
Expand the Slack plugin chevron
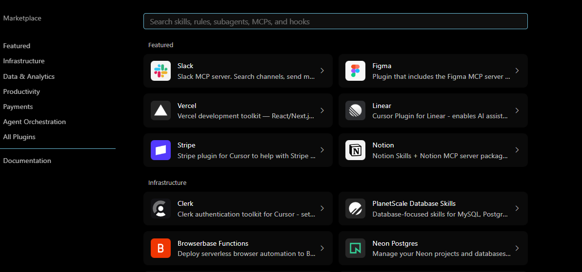322,71
